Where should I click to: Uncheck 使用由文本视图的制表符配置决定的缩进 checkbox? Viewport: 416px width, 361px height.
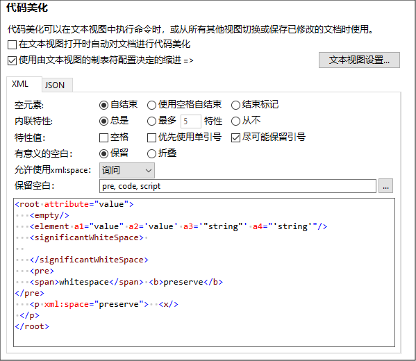13,60
